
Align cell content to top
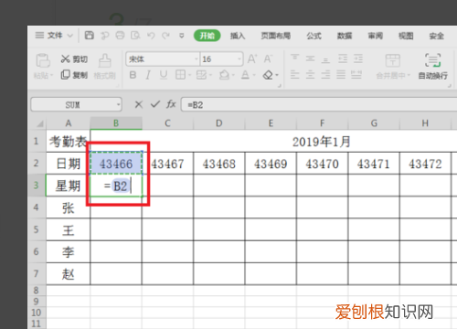[x=294, y=58]
